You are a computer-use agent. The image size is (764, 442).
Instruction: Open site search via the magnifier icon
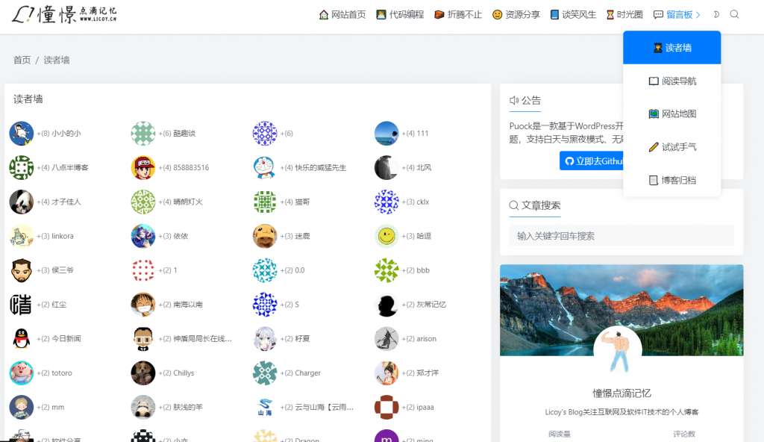[733, 14]
